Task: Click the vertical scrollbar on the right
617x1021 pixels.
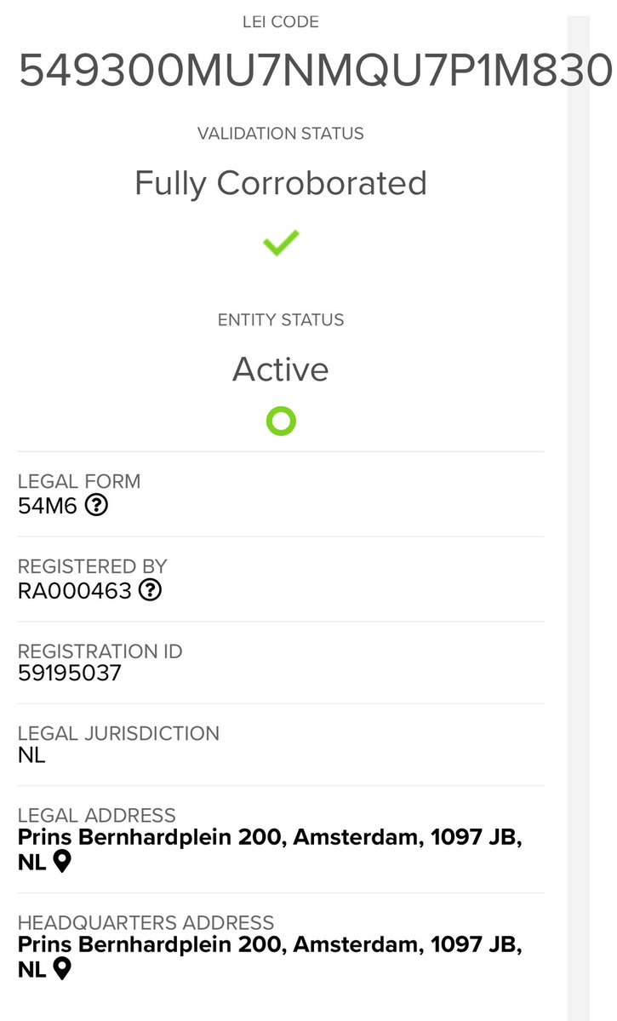Action: tap(579, 511)
